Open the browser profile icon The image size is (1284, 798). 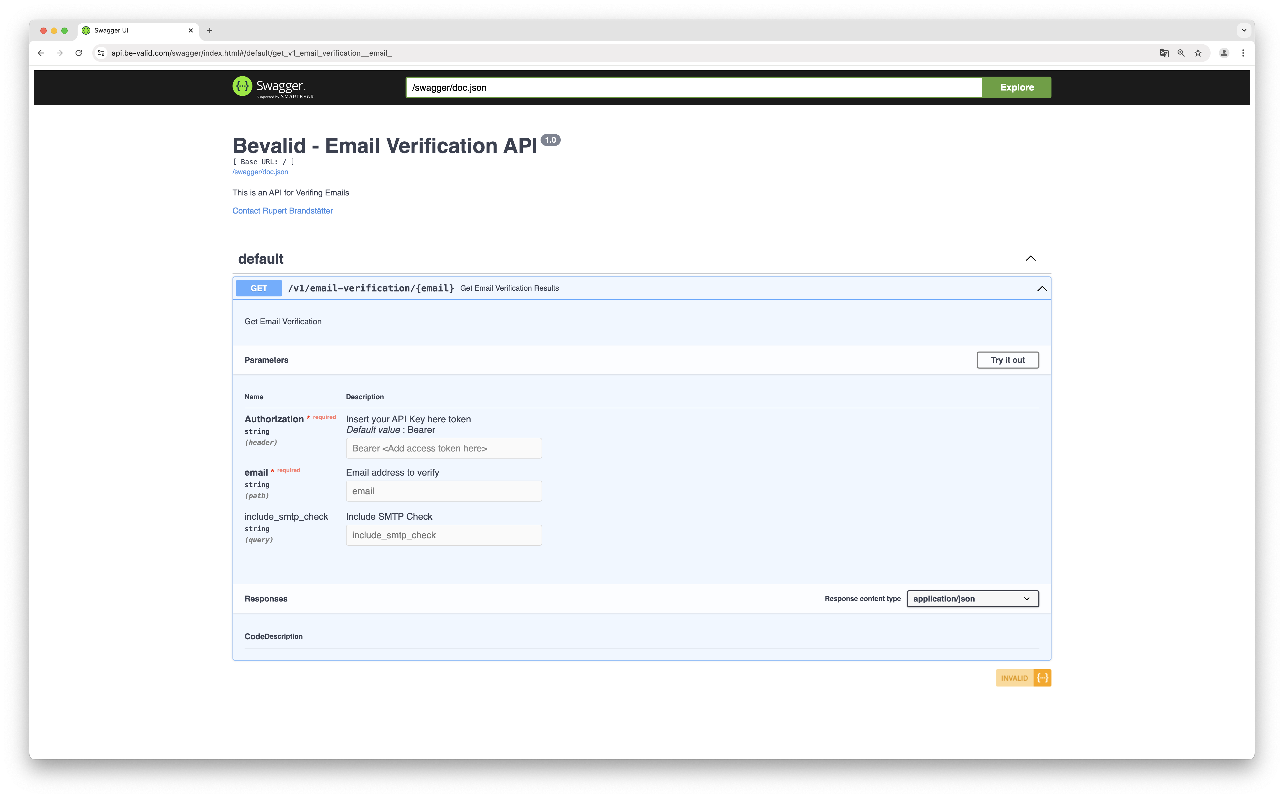[1224, 53]
